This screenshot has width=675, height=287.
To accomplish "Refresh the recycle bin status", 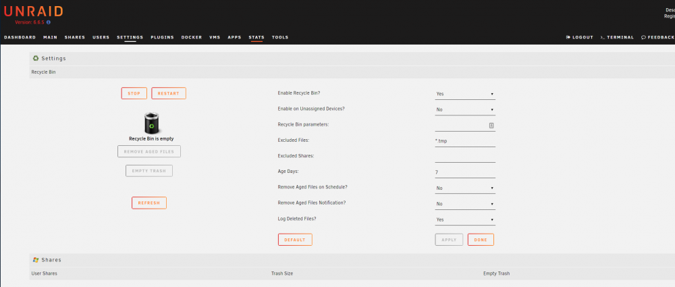I will tap(149, 203).
